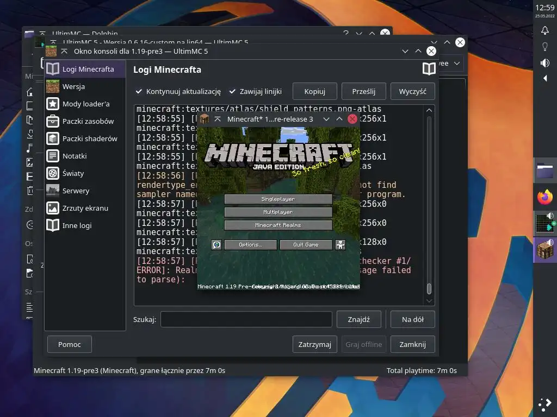This screenshot has width=557, height=417.
Task: Launch Firefox from the panel
Action: [x=545, y=197]
